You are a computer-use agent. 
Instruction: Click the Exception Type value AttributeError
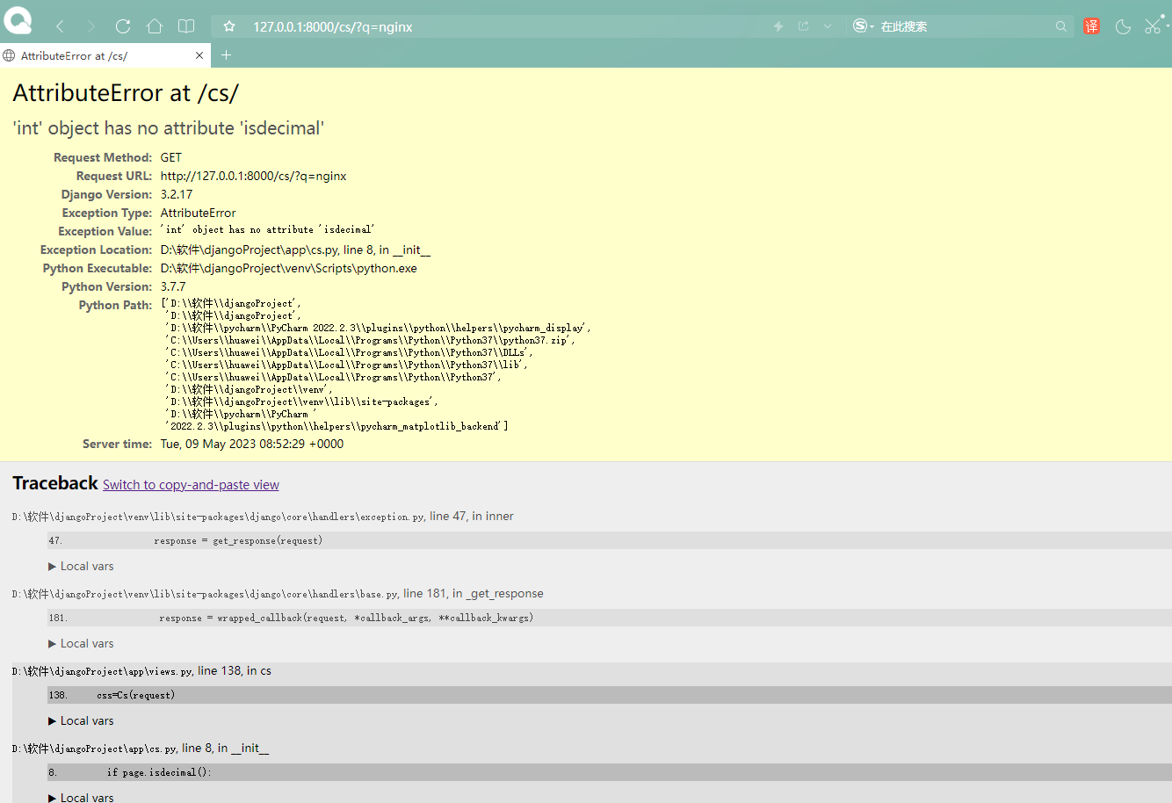[198, 213]
